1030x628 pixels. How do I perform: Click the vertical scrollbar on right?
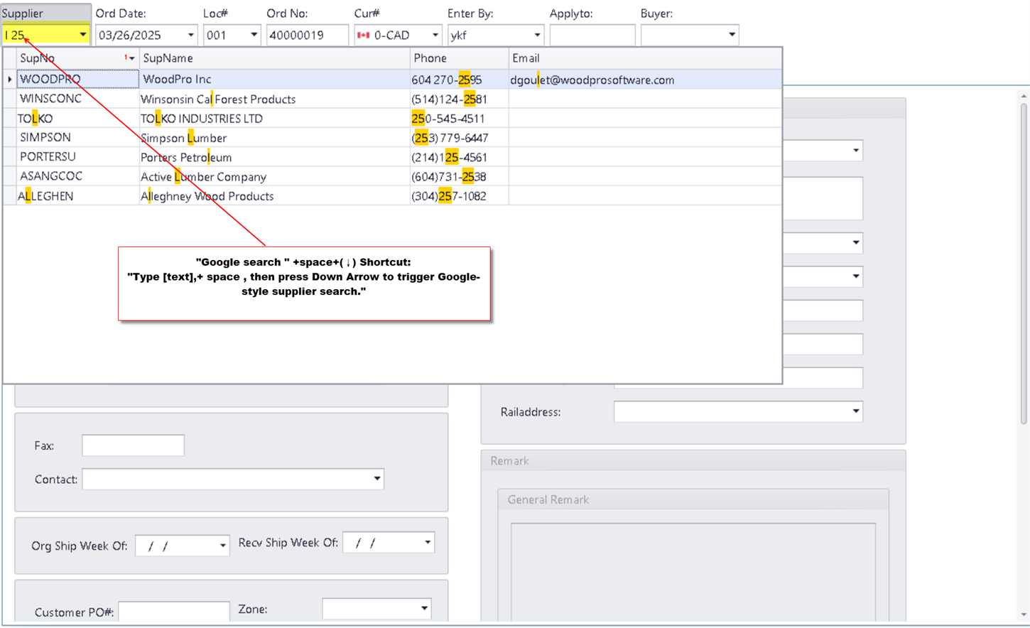(1024, 263)
